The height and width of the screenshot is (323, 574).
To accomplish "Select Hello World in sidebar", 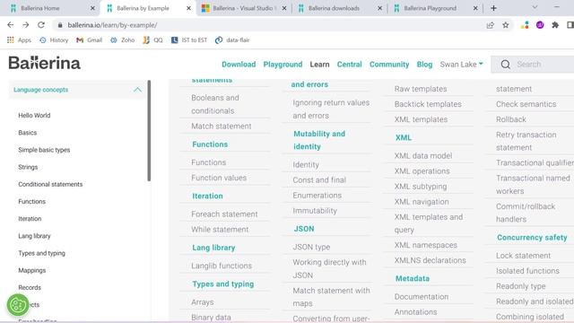I will (x=34, y=116).
